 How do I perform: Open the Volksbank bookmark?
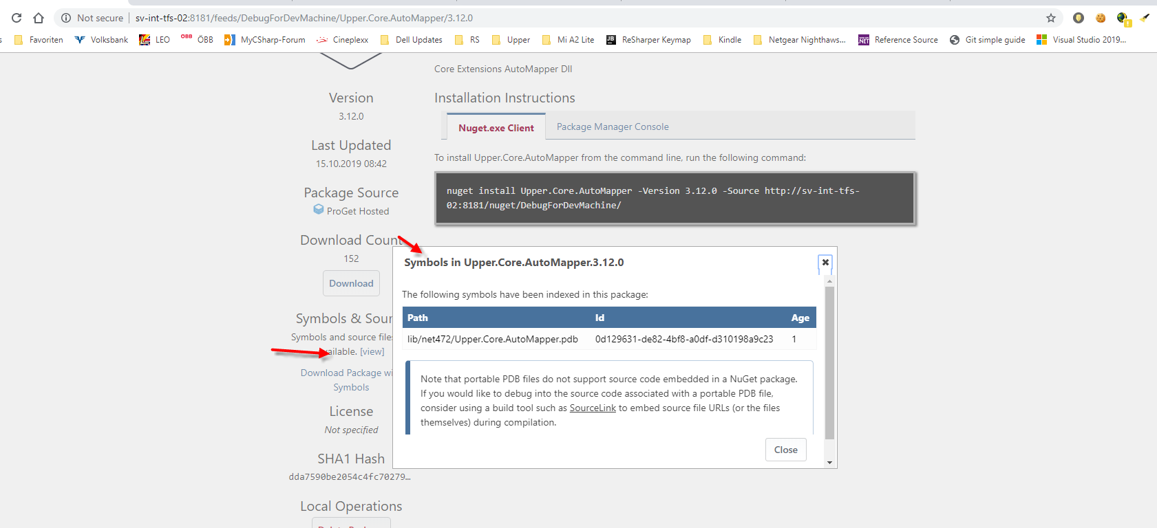(x=101, y=40)
